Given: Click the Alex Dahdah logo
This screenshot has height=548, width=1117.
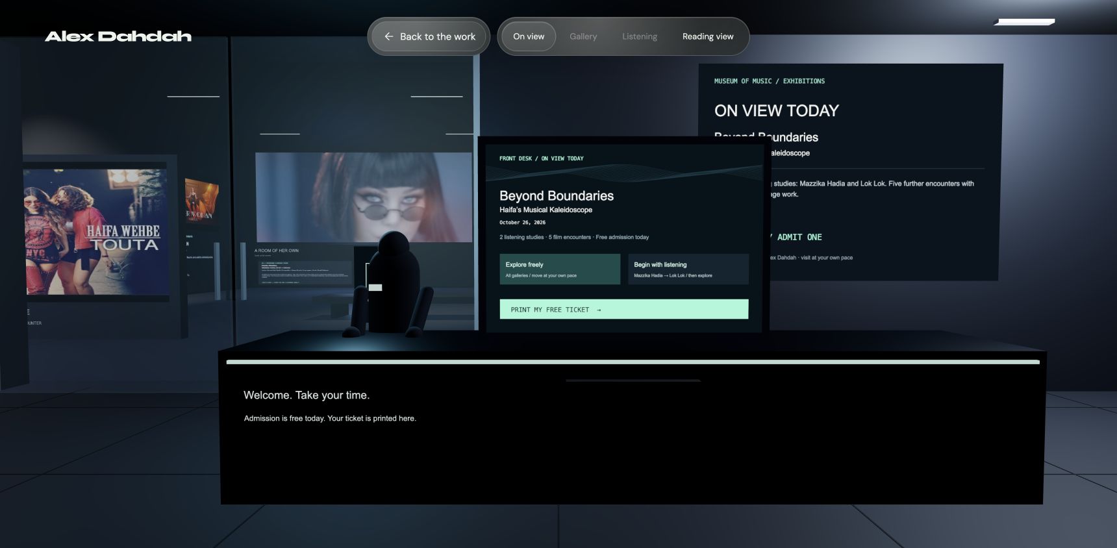Looking at the screenshot, I should tap(118, 36).
